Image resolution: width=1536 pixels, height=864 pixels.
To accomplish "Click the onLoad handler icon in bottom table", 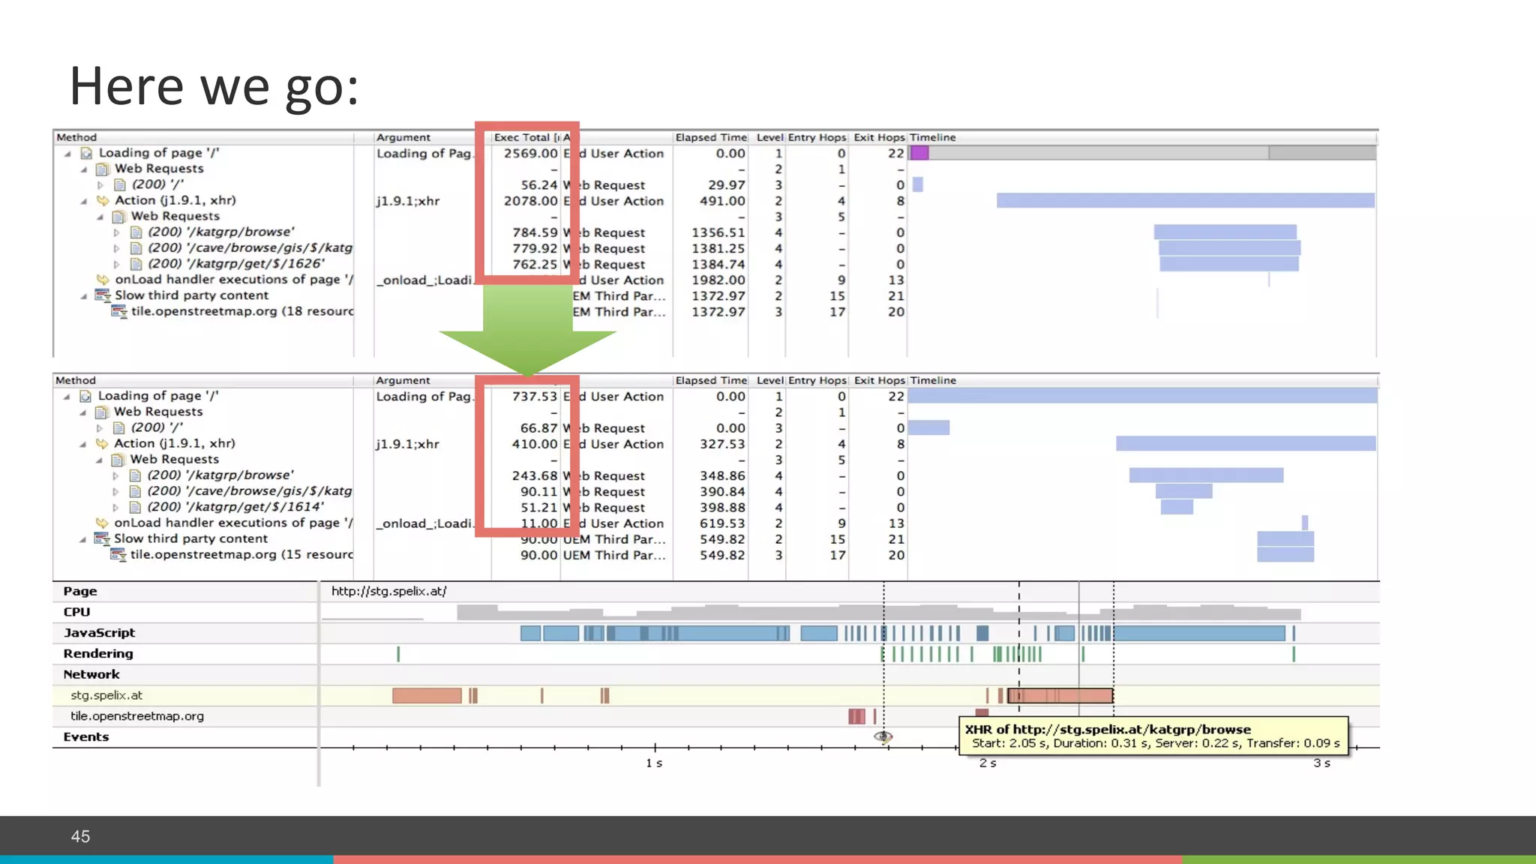I will (x=102, y=523).
